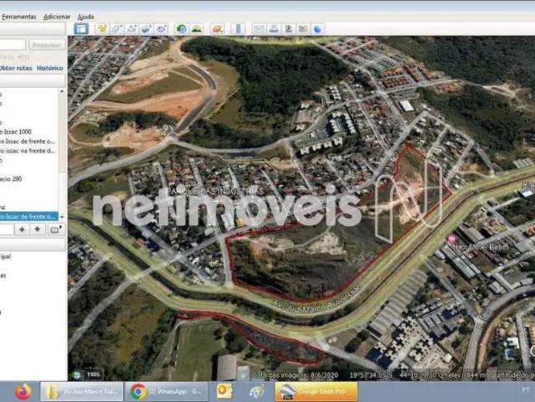Click into the search input field
This screenshot has height=402, width=535.
coord(13,44)
